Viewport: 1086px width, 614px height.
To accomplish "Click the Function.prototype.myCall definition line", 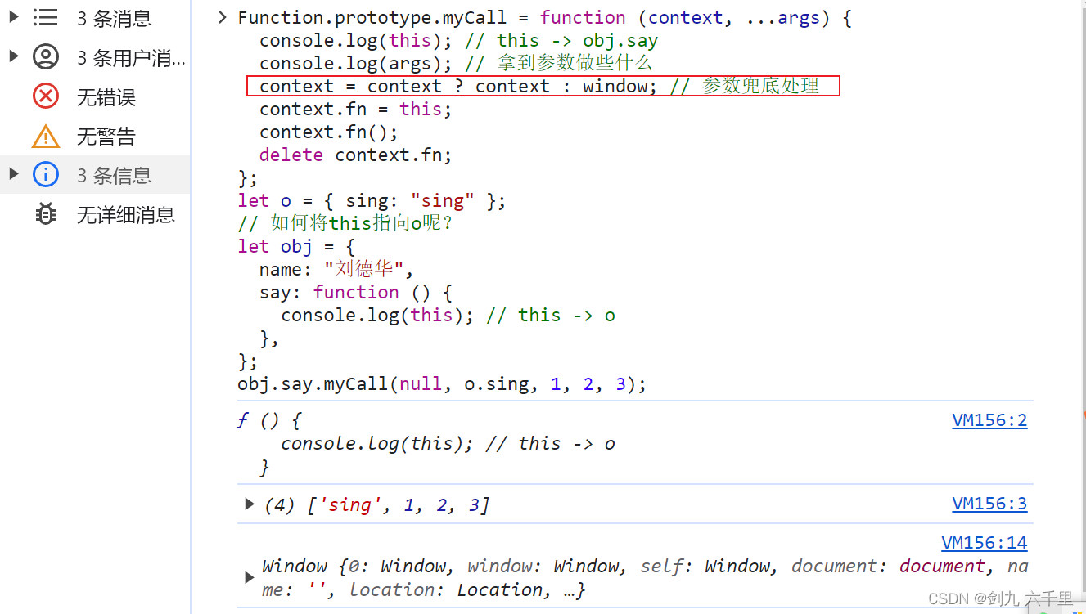I will (x=544, y=18).
